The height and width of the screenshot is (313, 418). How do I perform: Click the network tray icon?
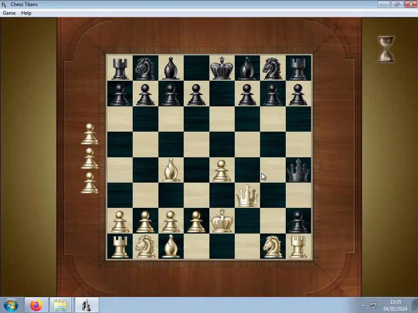(373, 305)
